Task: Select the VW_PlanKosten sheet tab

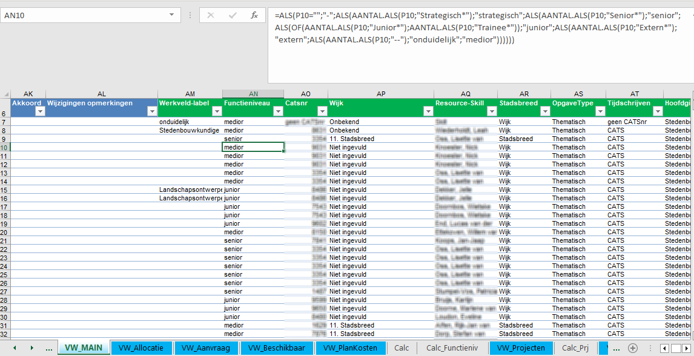Action: point(350,348)
